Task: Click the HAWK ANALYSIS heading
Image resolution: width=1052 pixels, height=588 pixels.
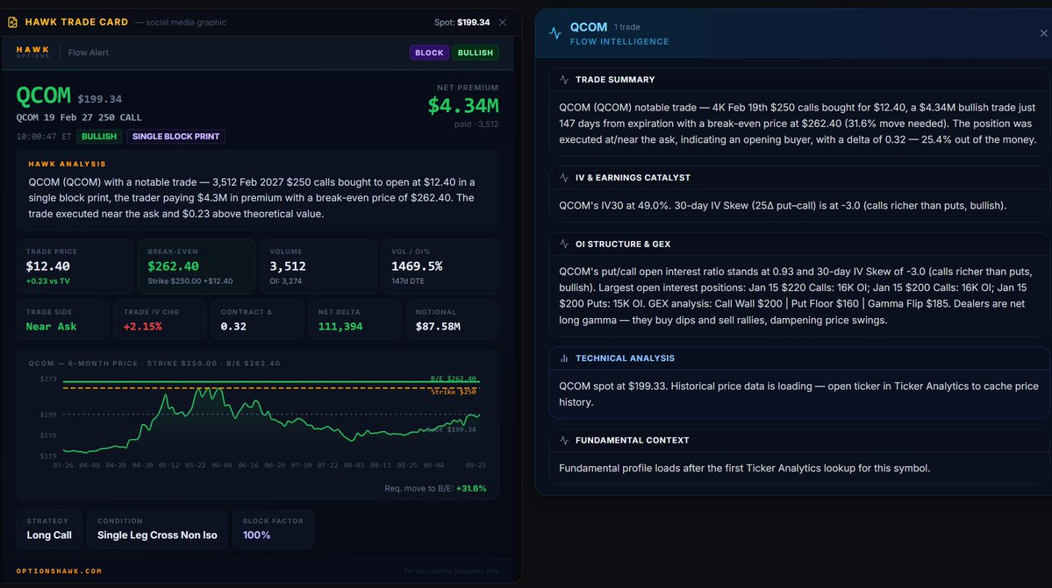Action: (x=67, y=164)
